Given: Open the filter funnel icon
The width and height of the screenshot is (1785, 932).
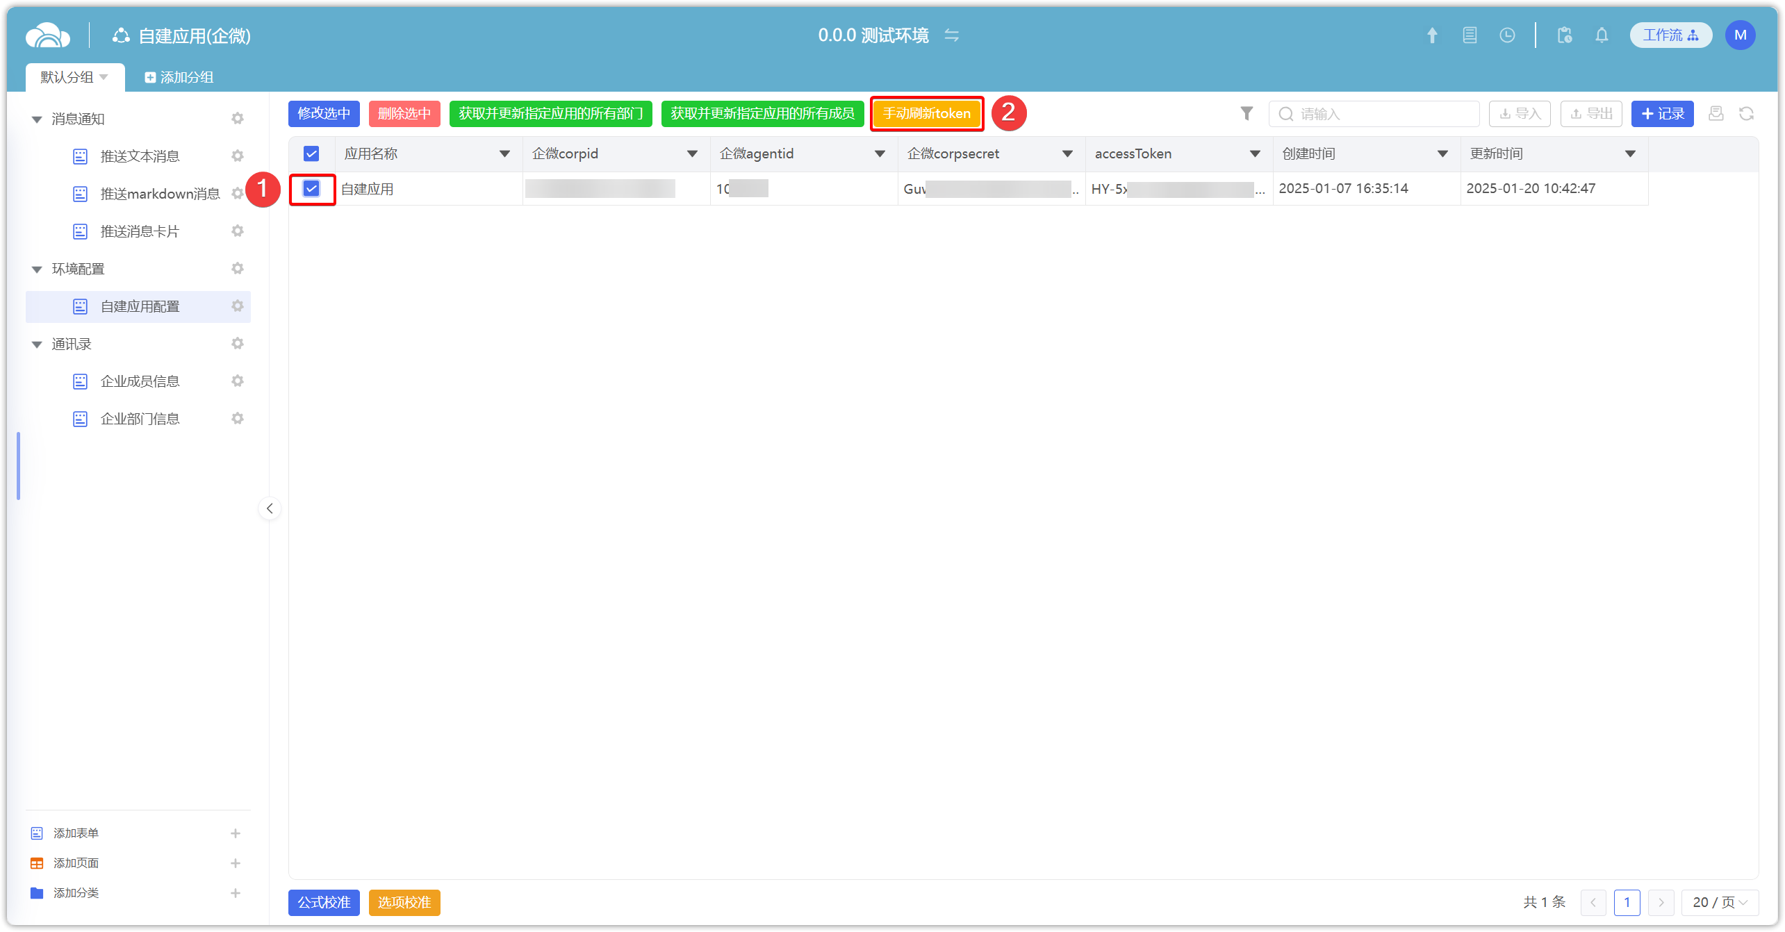Looking at the screenshot, I should (x=1247, y=113).
